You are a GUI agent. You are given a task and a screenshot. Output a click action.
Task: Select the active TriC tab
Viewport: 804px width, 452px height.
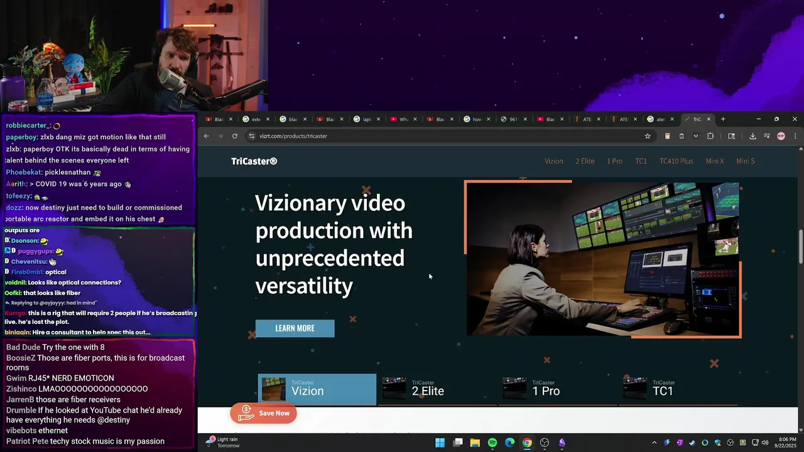coord(697,119)
